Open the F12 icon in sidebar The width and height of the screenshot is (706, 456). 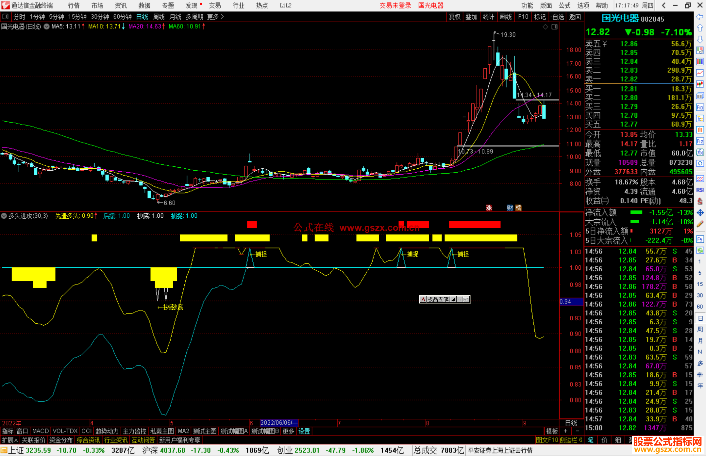point(700,141)
